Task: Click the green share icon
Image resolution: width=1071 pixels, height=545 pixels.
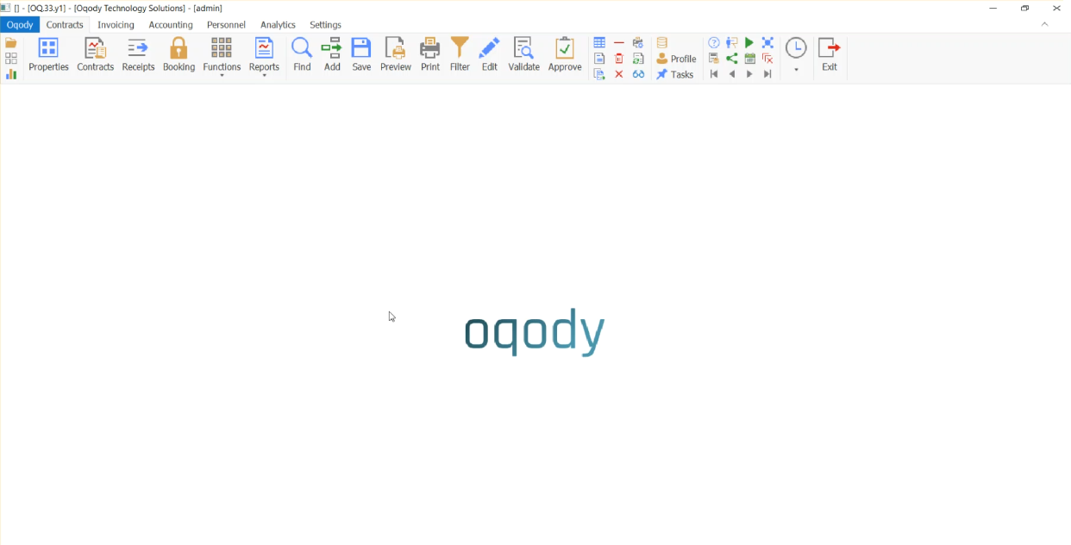Action: coord(732,59)
